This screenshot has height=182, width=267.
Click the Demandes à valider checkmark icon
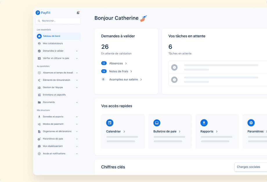point(39,51)
